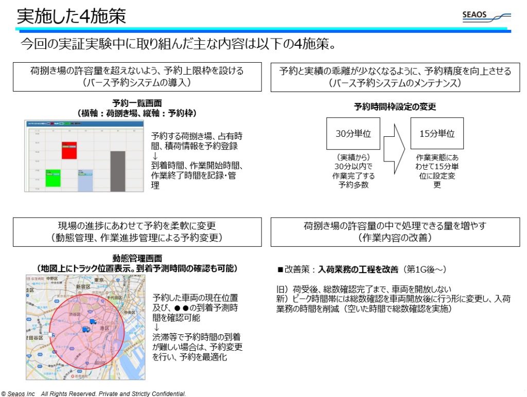Click the tall gray block in the schedule
The width and height of the screenshot is (527, 397).
tap(117, 170)
